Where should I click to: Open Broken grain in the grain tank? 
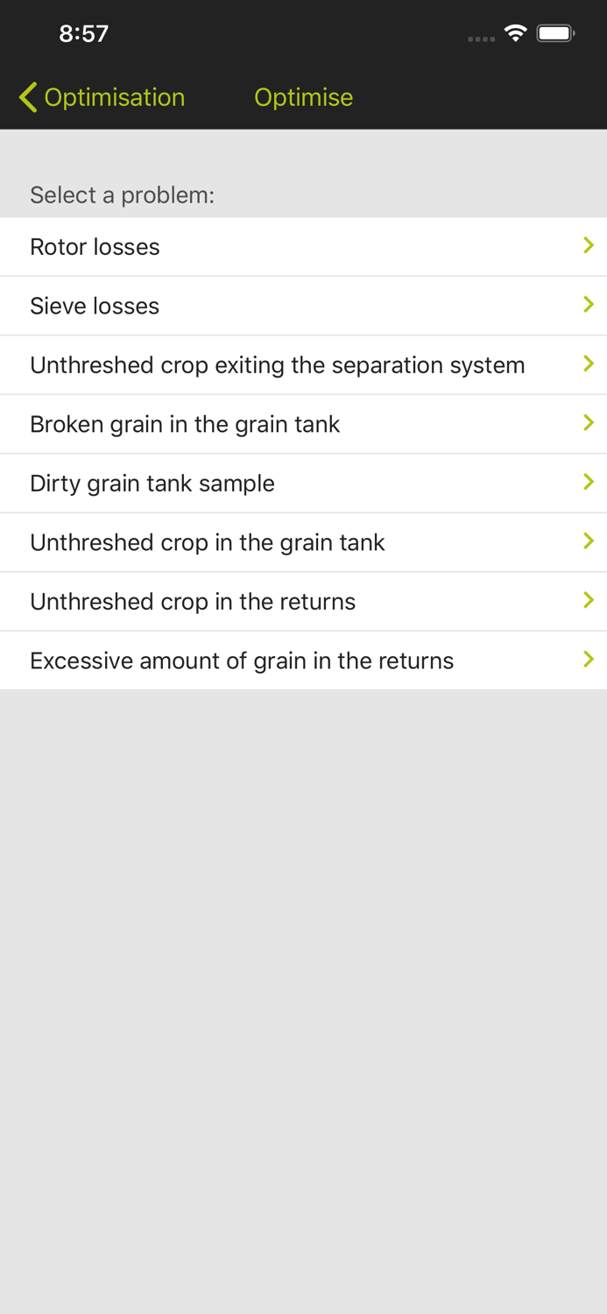[185, 424]
